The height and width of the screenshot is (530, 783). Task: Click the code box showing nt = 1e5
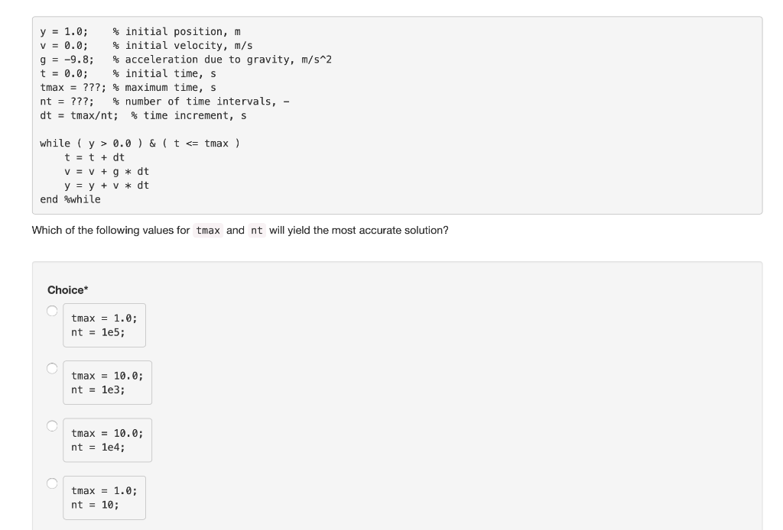(x=104, y=325)
